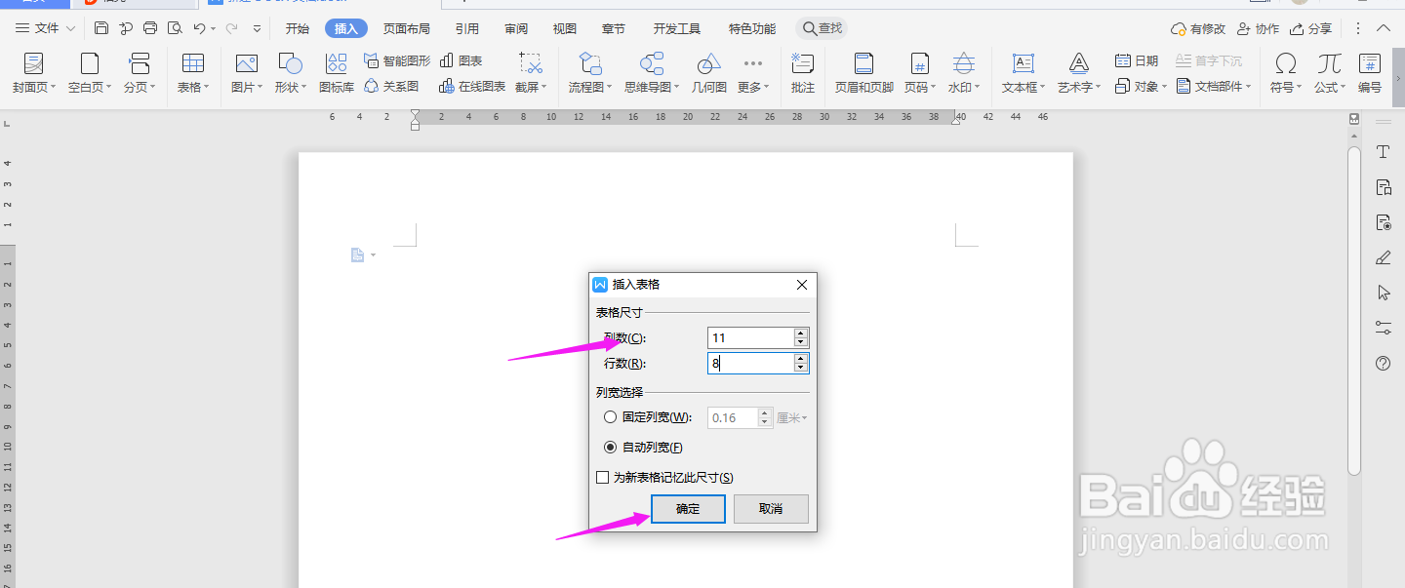Viewport: 1405px width, 588px height.
Task: Insert a formula (公式)
Action: [x=1329, y=73]
